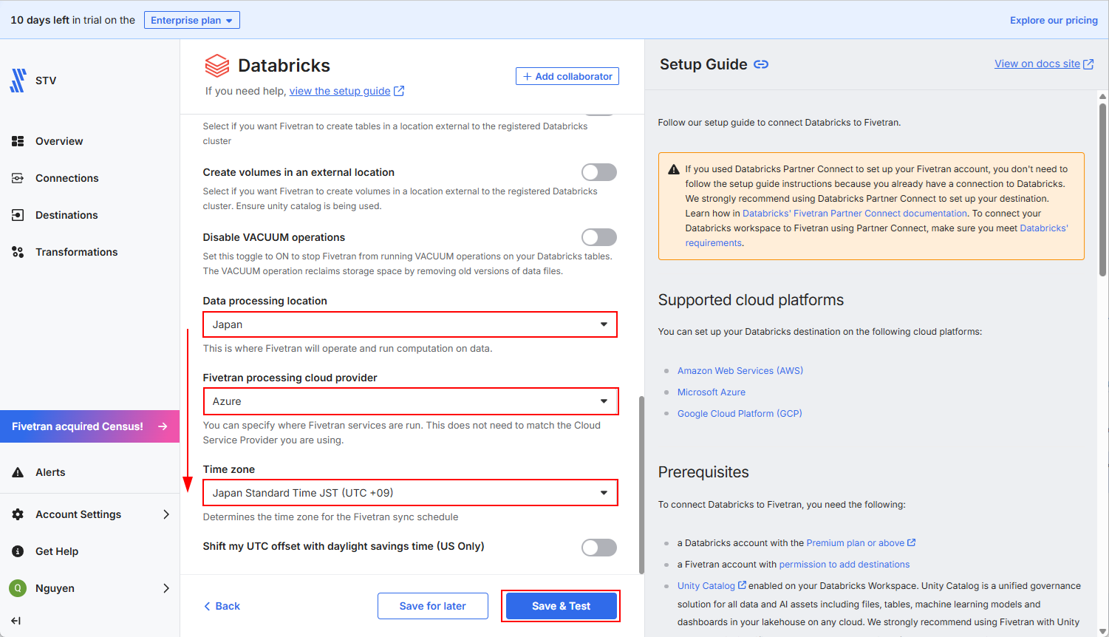Click the Databricks logo icon
The image size is (1109, 637).
pyautogui.click(x=217, y=66)
